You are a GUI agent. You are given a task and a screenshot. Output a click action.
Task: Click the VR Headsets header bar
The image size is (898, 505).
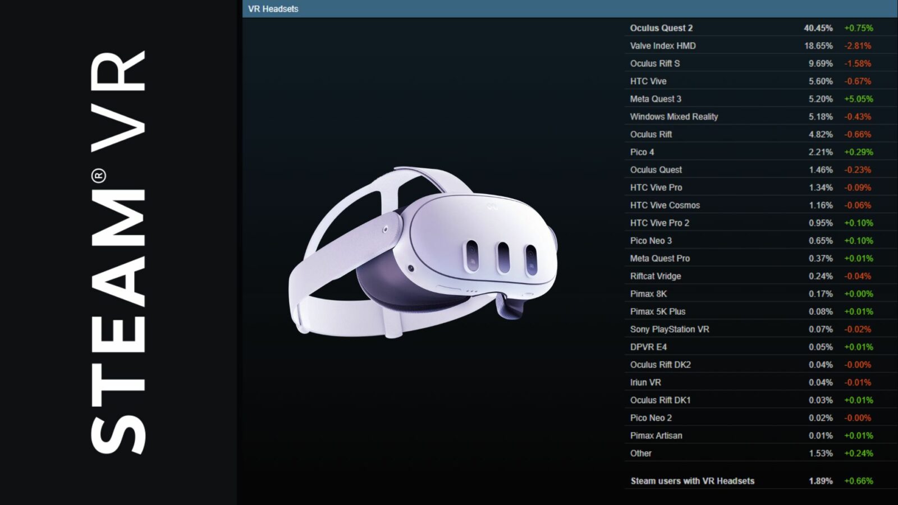tap(569, 9)
